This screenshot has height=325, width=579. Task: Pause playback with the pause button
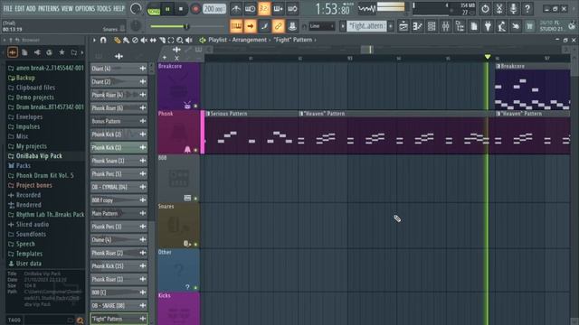pyautogui.click(x=167, y=9)
